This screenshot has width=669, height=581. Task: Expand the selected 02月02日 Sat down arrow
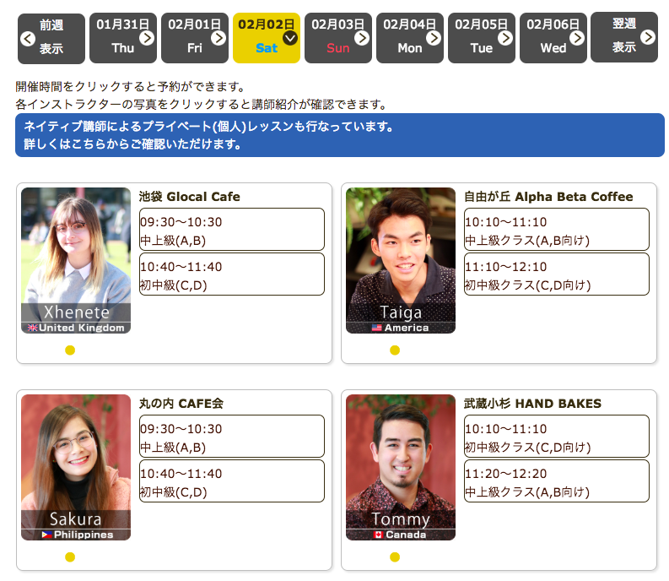pyautogui.click(x=290, y=38)
